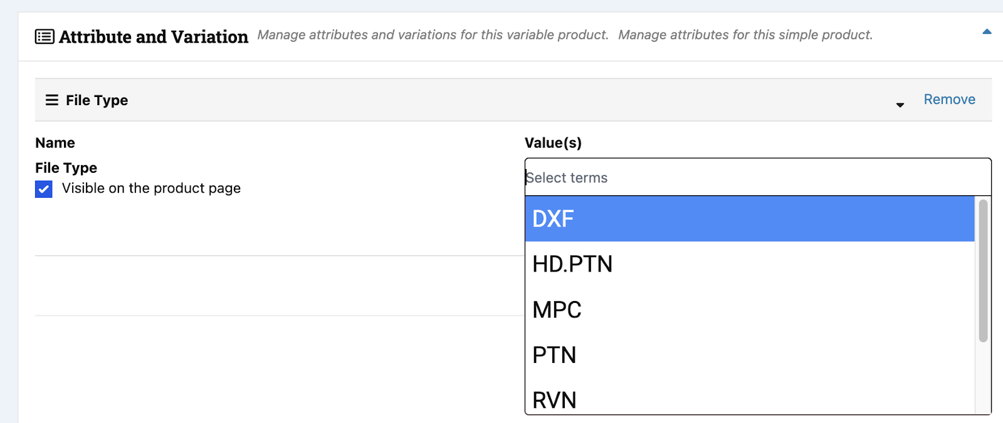Choose the highlighted DXF term
The width and height of the screenshot is (1003, 423).
(749, 219)
